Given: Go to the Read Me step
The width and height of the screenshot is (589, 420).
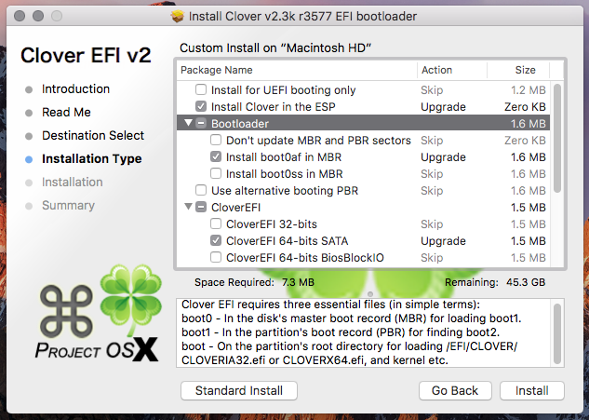Looking at the screenshot, I should coord(66,113).
